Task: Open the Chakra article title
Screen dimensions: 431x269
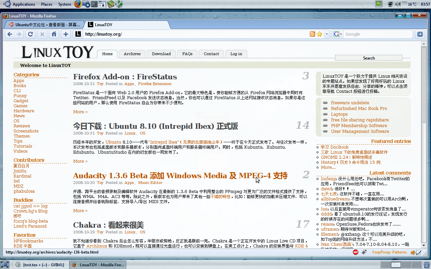Action: coord(108,225)
